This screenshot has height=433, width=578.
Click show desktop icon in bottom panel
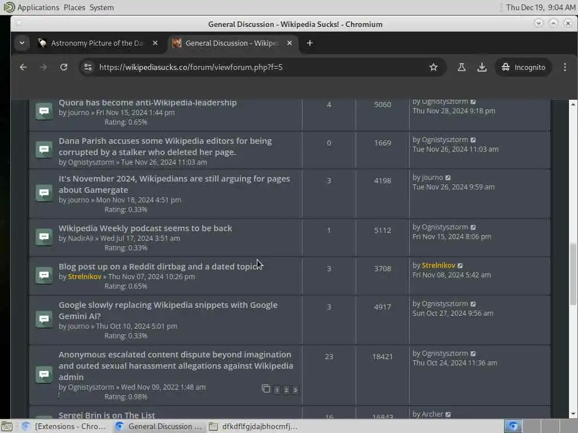coord(7,426)
